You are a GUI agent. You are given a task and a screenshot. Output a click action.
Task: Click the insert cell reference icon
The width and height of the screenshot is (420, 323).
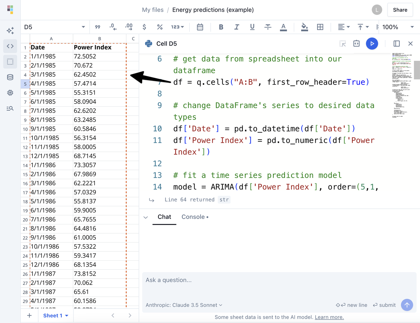343,43
